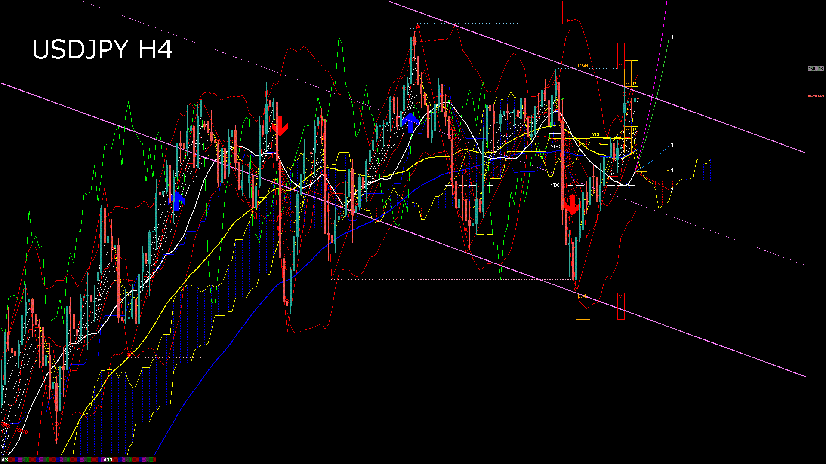Click the LWH last-week-high box label
Image resolution: width=826 pixels, height=464 pixels.
[x=583, y=66]
